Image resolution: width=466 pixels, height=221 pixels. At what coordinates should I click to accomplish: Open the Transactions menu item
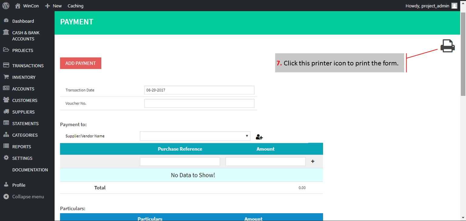28,66
